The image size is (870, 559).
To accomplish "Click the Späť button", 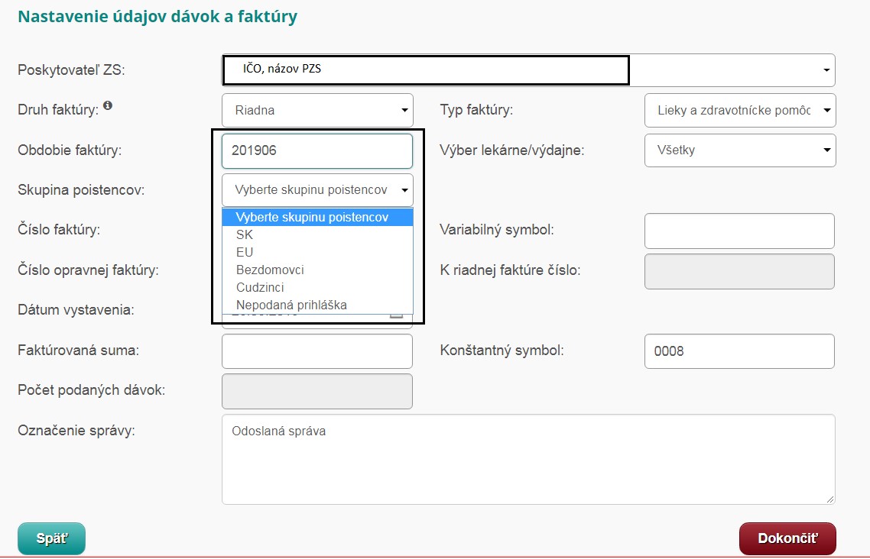I will 51,538.
